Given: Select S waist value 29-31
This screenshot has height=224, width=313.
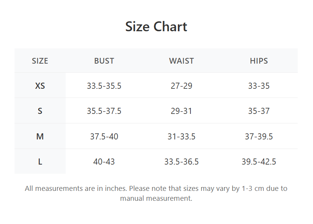Looking at the screenshot, I should 181,111.
